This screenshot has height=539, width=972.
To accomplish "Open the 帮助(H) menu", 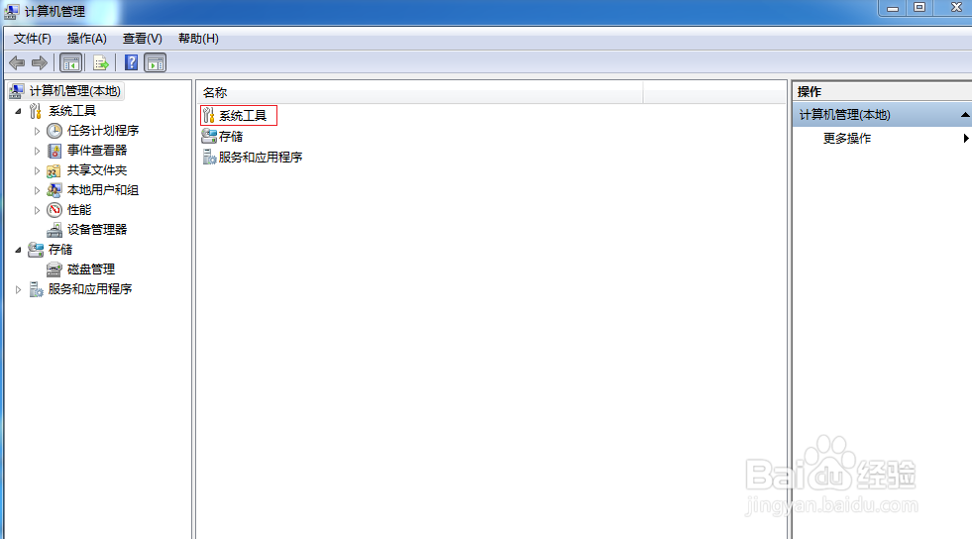I will coord(198,39).
